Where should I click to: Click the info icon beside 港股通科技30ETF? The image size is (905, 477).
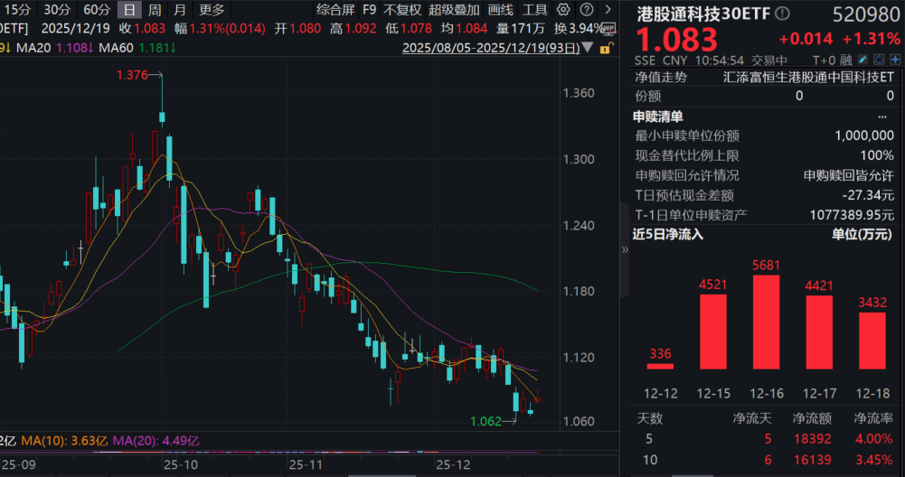tap(782, 14)
